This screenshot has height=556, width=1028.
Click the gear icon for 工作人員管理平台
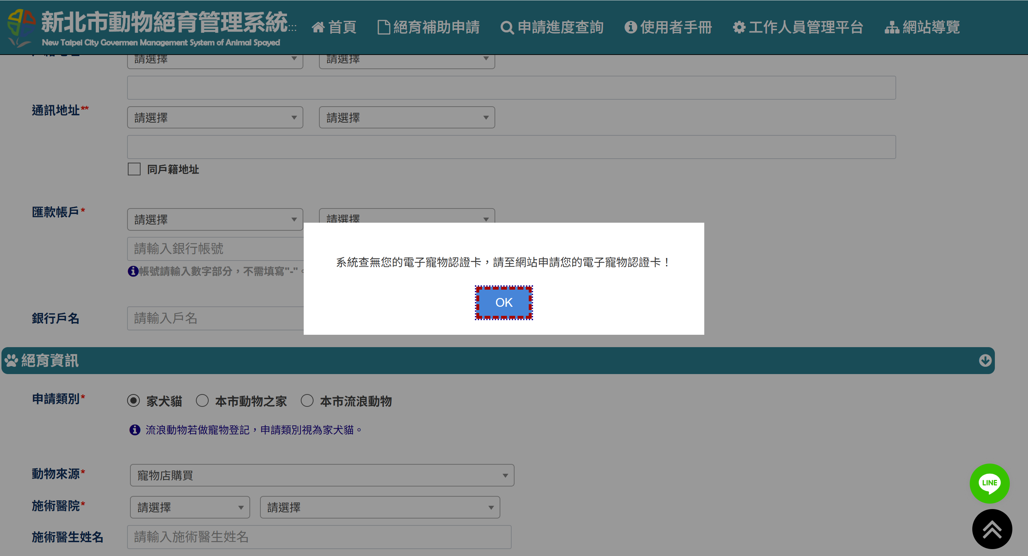pos(738,28)
